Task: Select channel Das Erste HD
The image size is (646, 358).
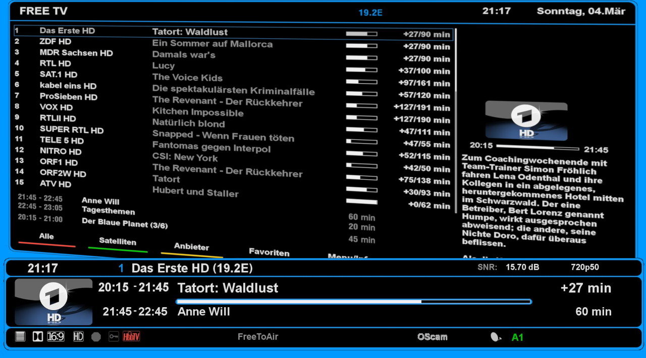Action: coord(67,31)
